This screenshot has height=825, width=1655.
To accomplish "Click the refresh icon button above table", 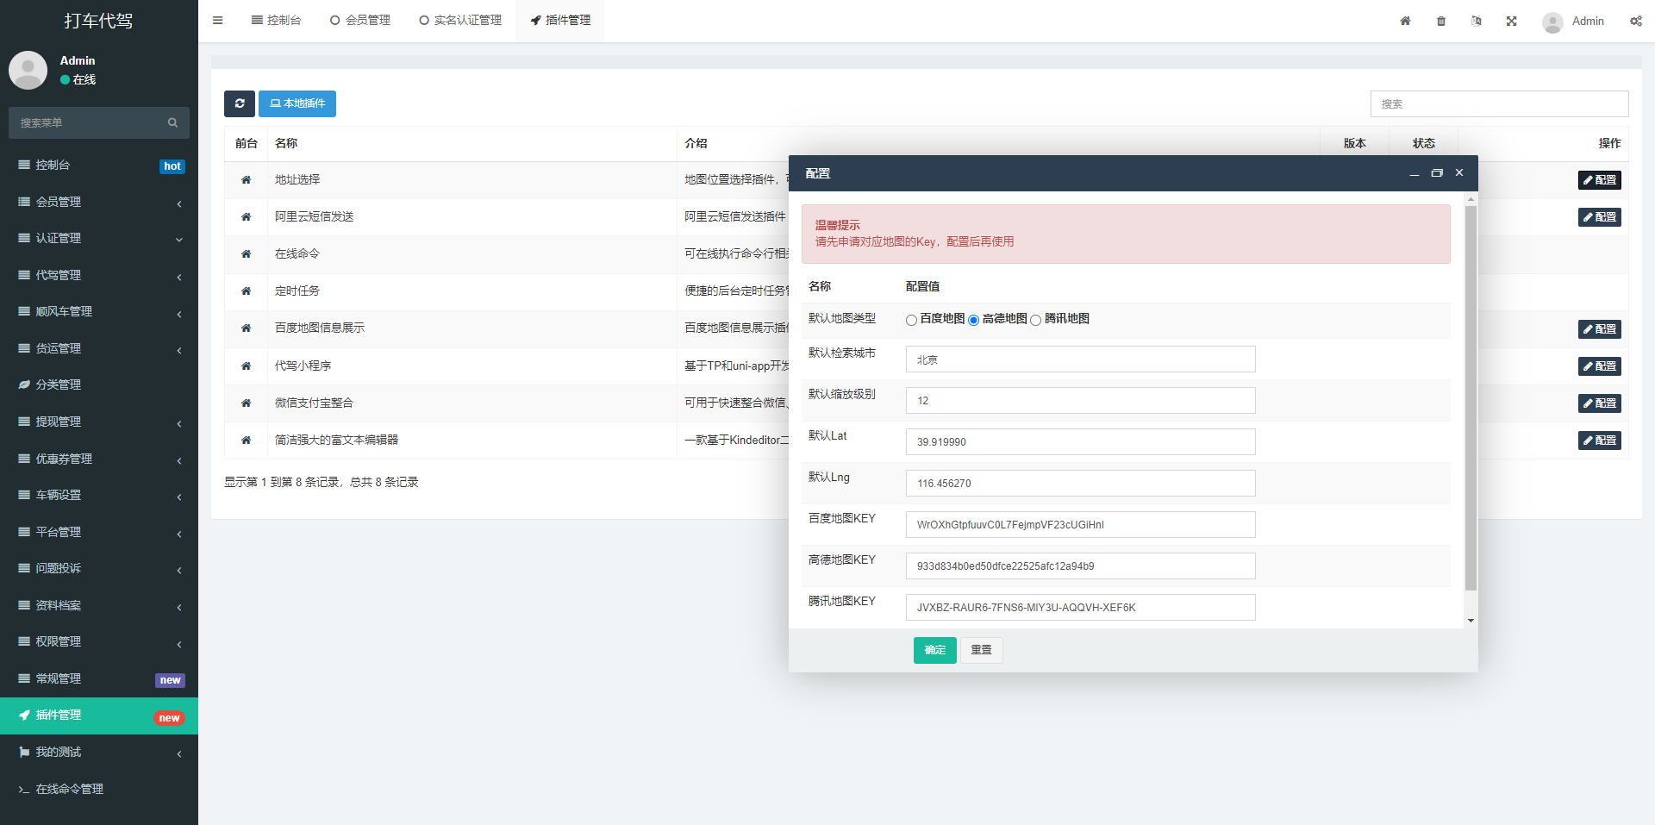I will [239, 103].
